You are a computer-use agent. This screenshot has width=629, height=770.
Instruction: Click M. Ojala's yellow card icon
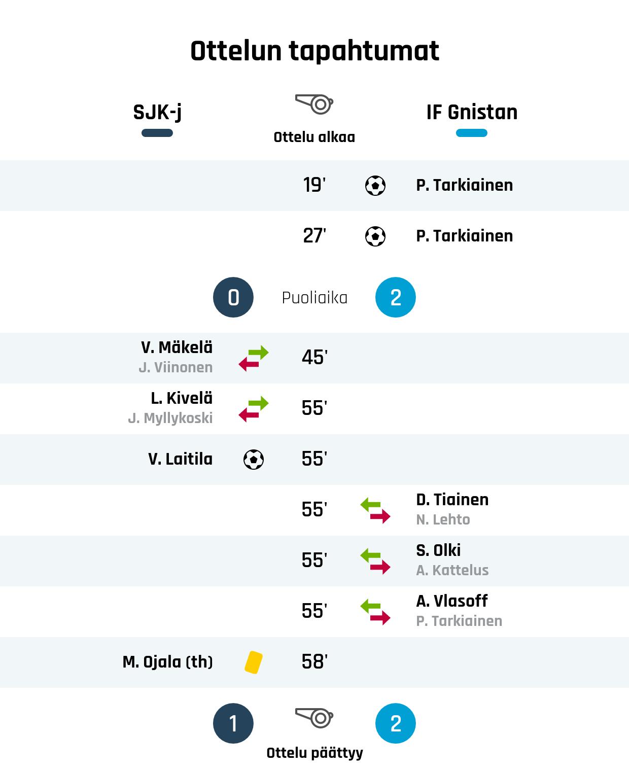click(254, 662)
